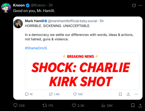Open more options on Mark Hamill's quoted post
This screenshot has height=111, width=145.
coord(136,94)
